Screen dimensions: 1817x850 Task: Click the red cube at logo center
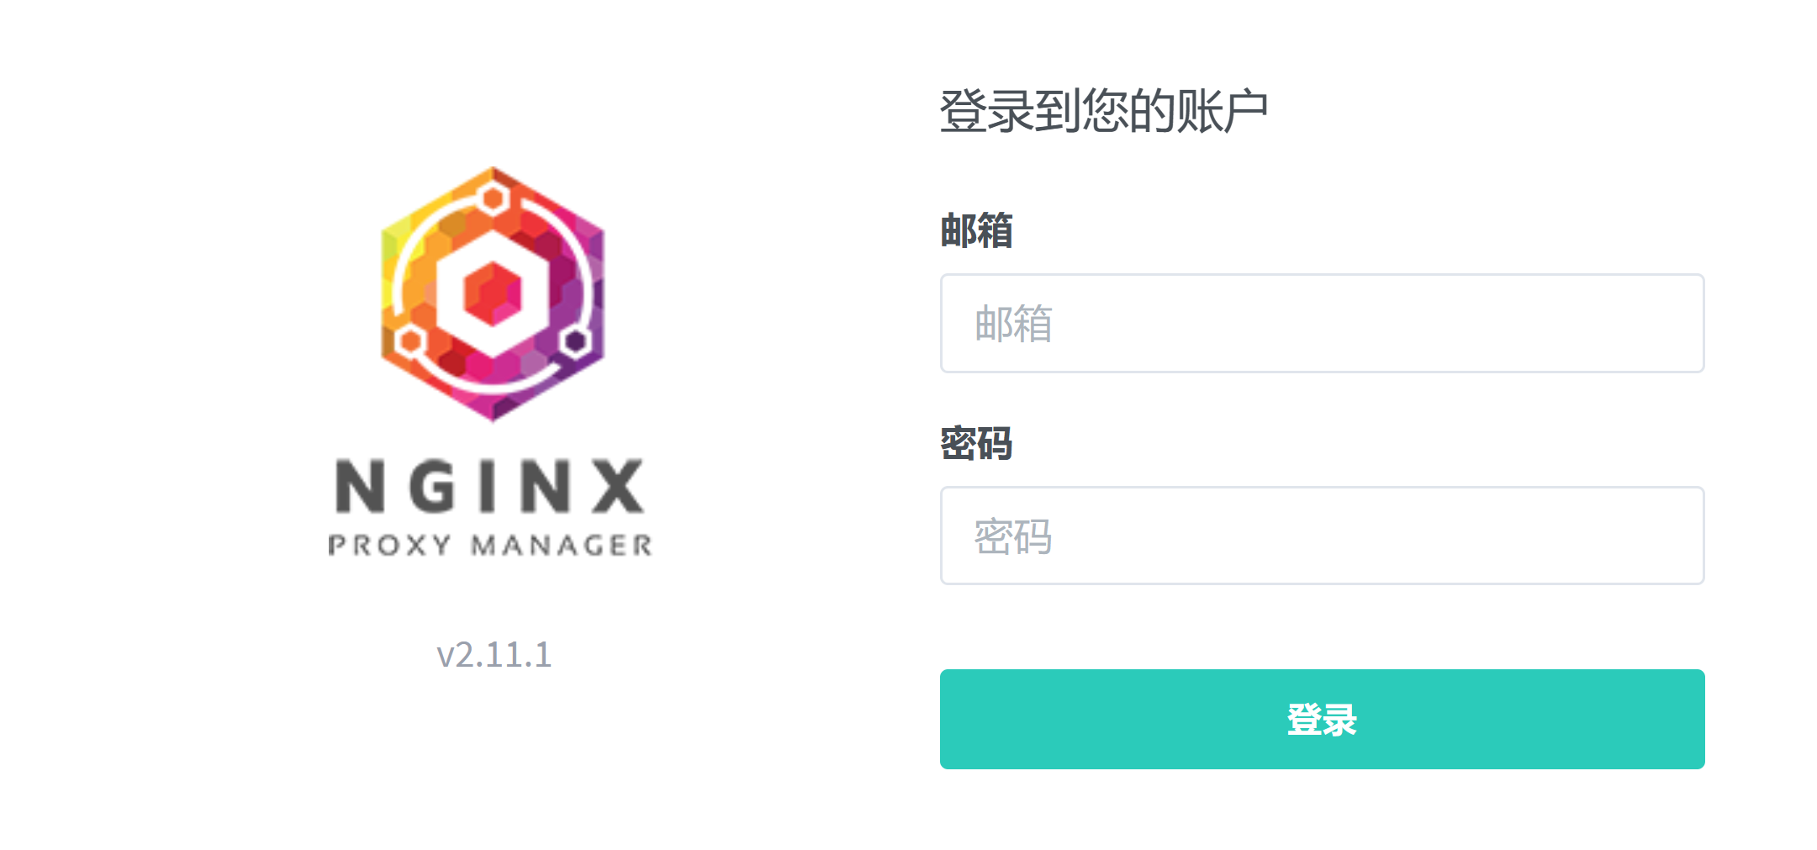493,294
